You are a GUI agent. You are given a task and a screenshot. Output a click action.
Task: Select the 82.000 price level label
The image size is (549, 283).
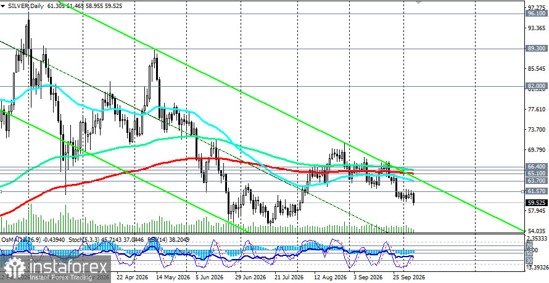[537, 86]
